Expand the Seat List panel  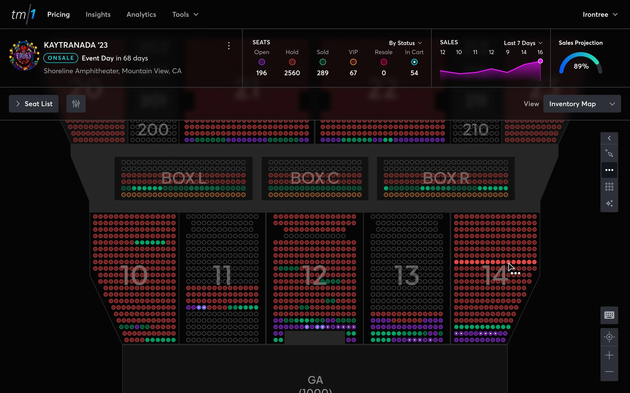[34, 104]
